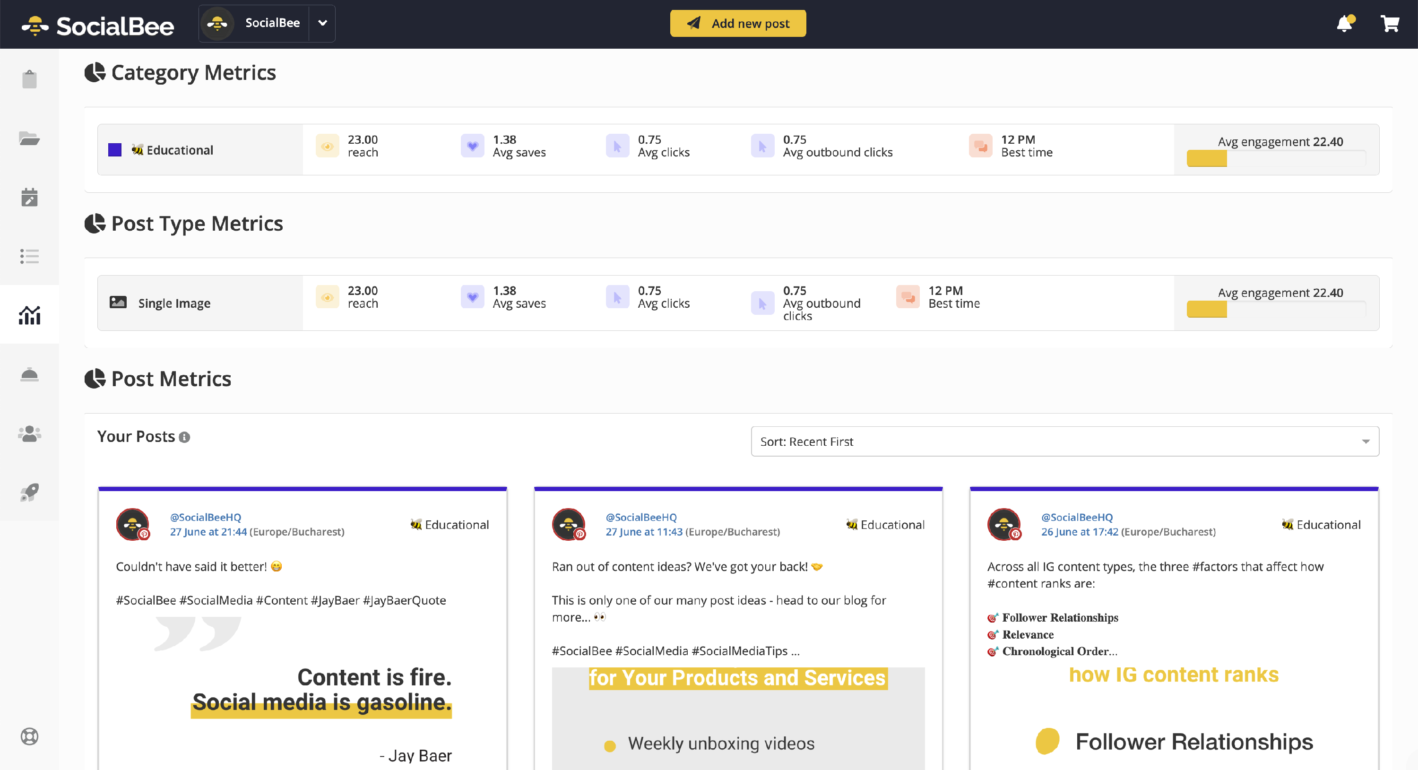Open @SocialBeeHQ link on 26 June post
Viewport: 1418px width, 770px height.
pos(1077,518)
